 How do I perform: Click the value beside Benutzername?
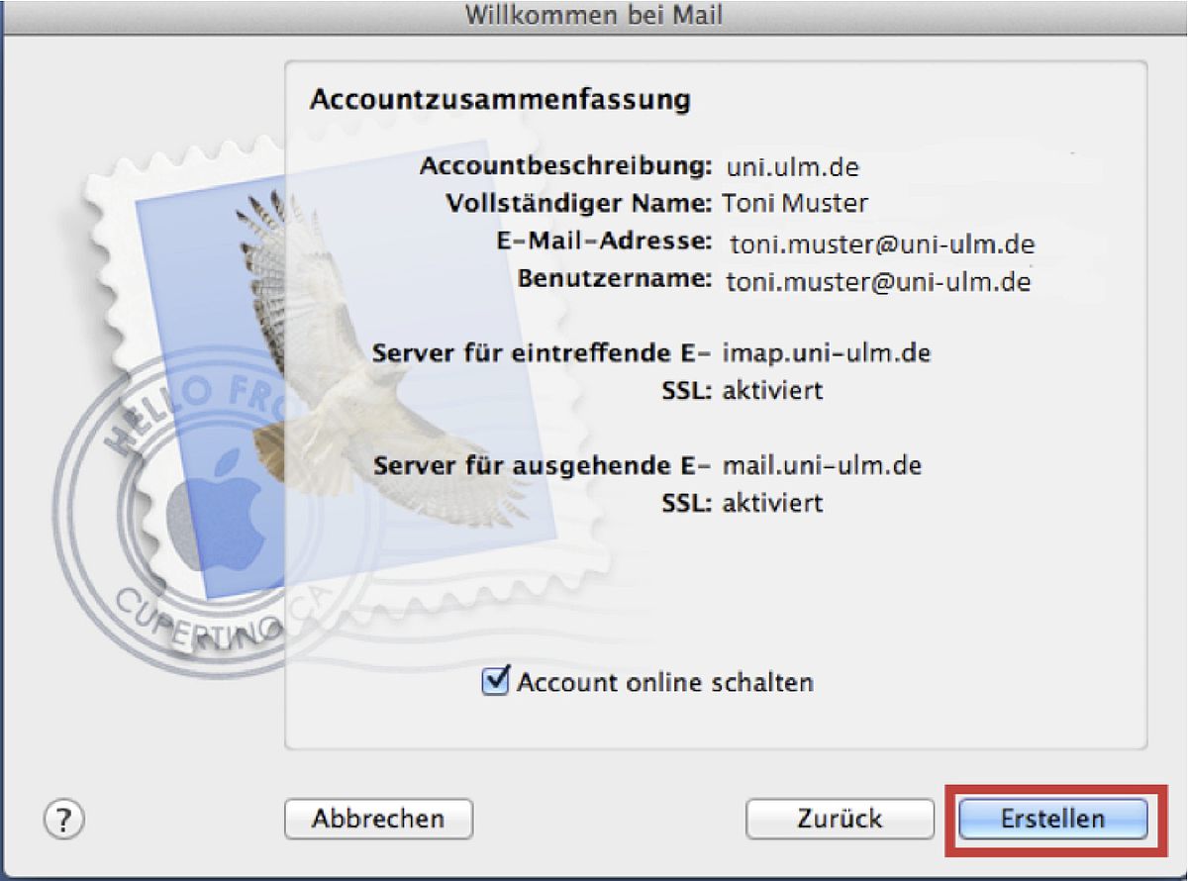pos(879,282)
